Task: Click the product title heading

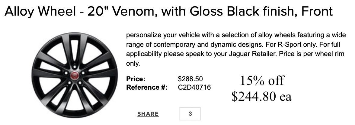Action: point(169,12)
